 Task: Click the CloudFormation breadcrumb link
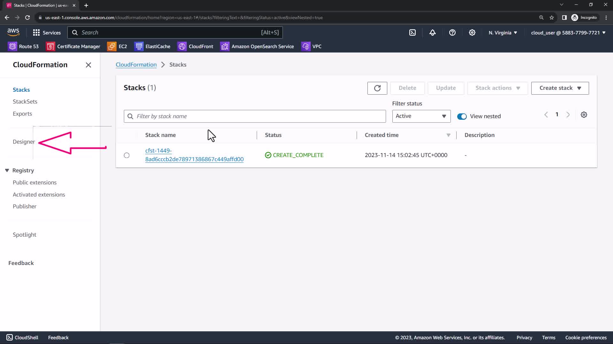pyautogui.click(x=136, y=65)
